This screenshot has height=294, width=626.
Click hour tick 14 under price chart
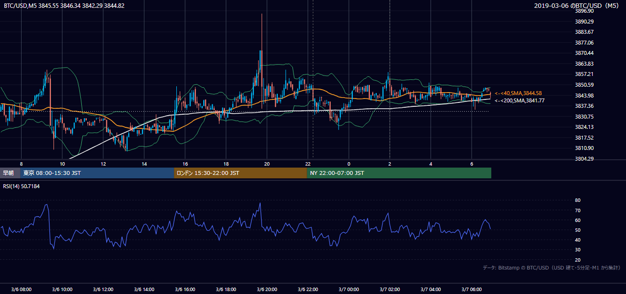point(144,164)
